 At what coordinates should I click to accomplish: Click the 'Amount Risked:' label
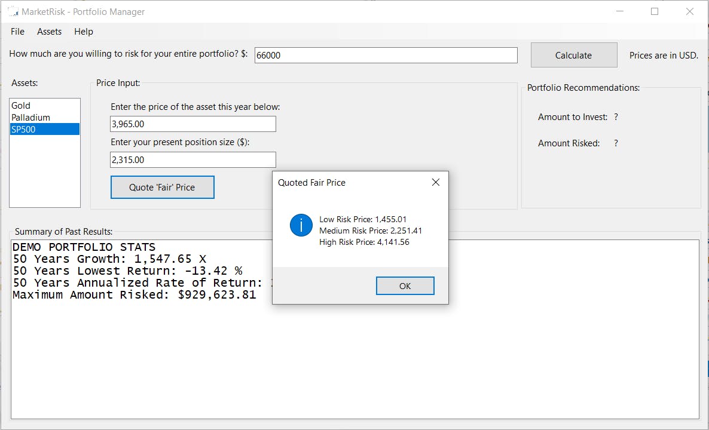pos(569,143)
